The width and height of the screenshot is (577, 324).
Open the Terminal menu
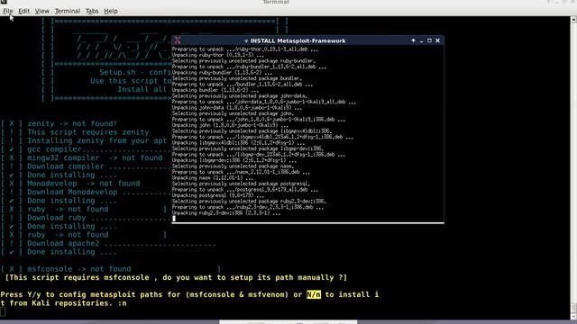click(x=68, y=11)
